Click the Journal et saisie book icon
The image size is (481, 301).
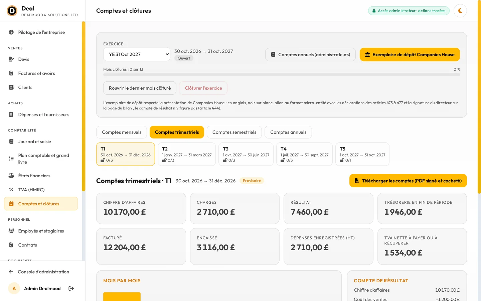11,141
